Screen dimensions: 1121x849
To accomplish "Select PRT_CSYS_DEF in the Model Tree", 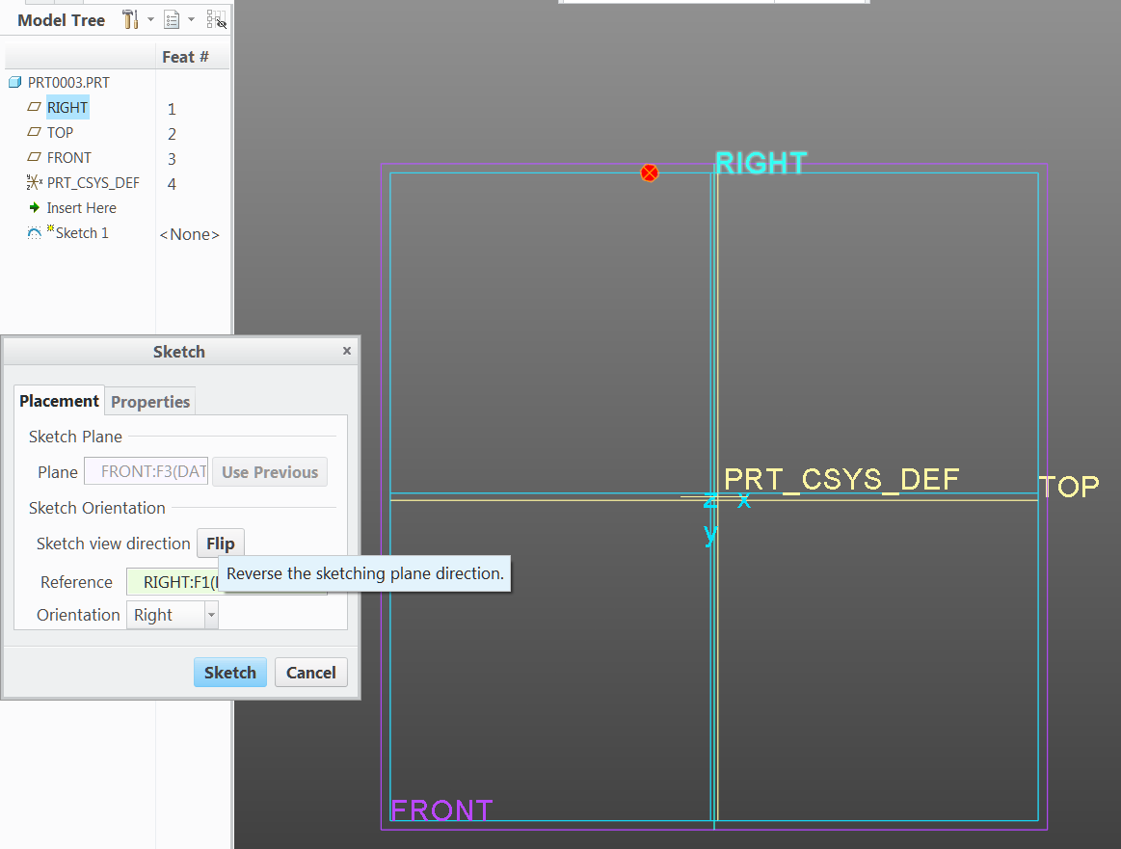I will click(93, 183).
